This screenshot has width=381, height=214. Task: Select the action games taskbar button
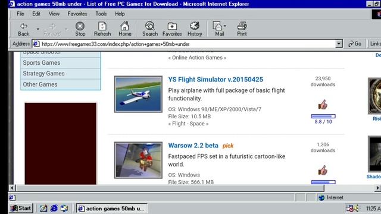coord(112,209)
